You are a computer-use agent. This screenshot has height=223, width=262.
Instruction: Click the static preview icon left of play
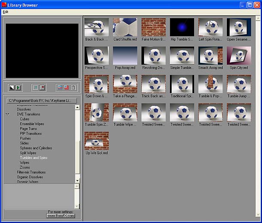pyautogui.click(x=12, y=87)
